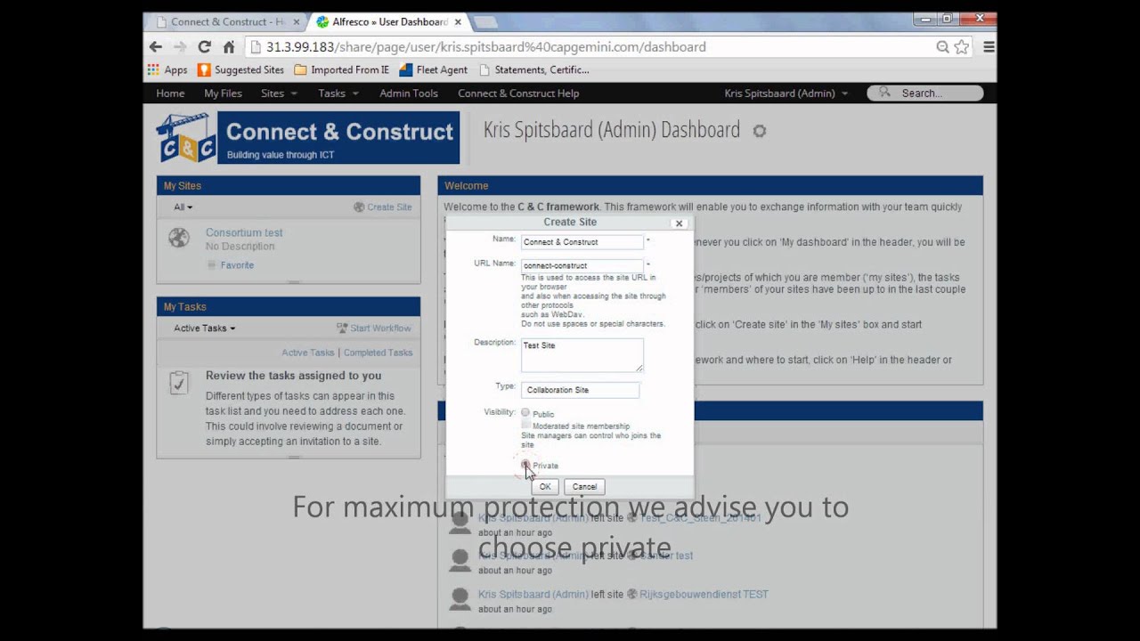Click the clipboard checkmark task icon
Viewport: 1140px width, 641px height.
coord(179,383)
